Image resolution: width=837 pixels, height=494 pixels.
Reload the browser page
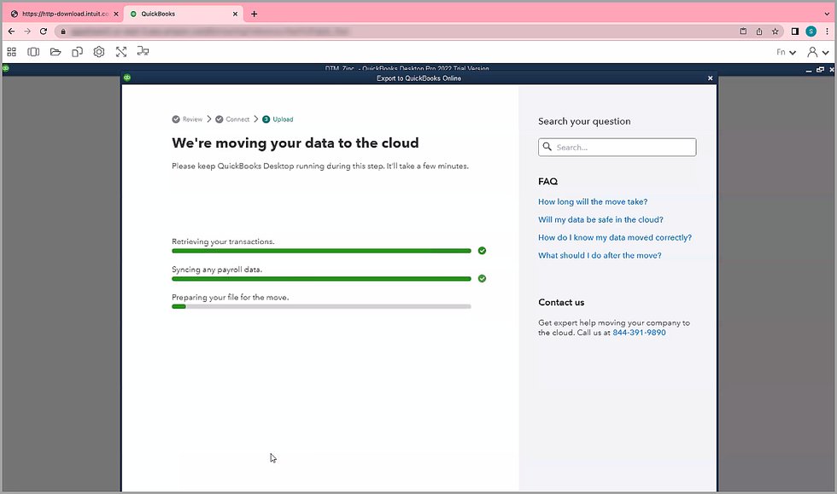(x=44, y=31)
